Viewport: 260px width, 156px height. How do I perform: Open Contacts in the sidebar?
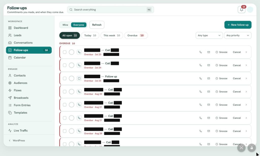tap(29, 75)
